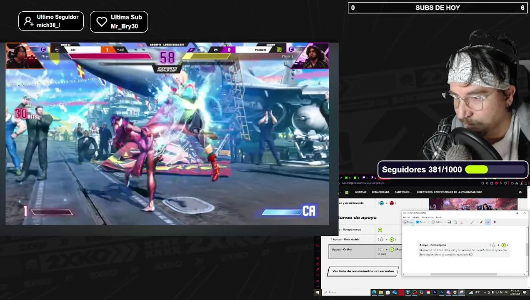
Task: Click the save floppy-disk icon in Snipping Tool
Action: click(449, 222)
